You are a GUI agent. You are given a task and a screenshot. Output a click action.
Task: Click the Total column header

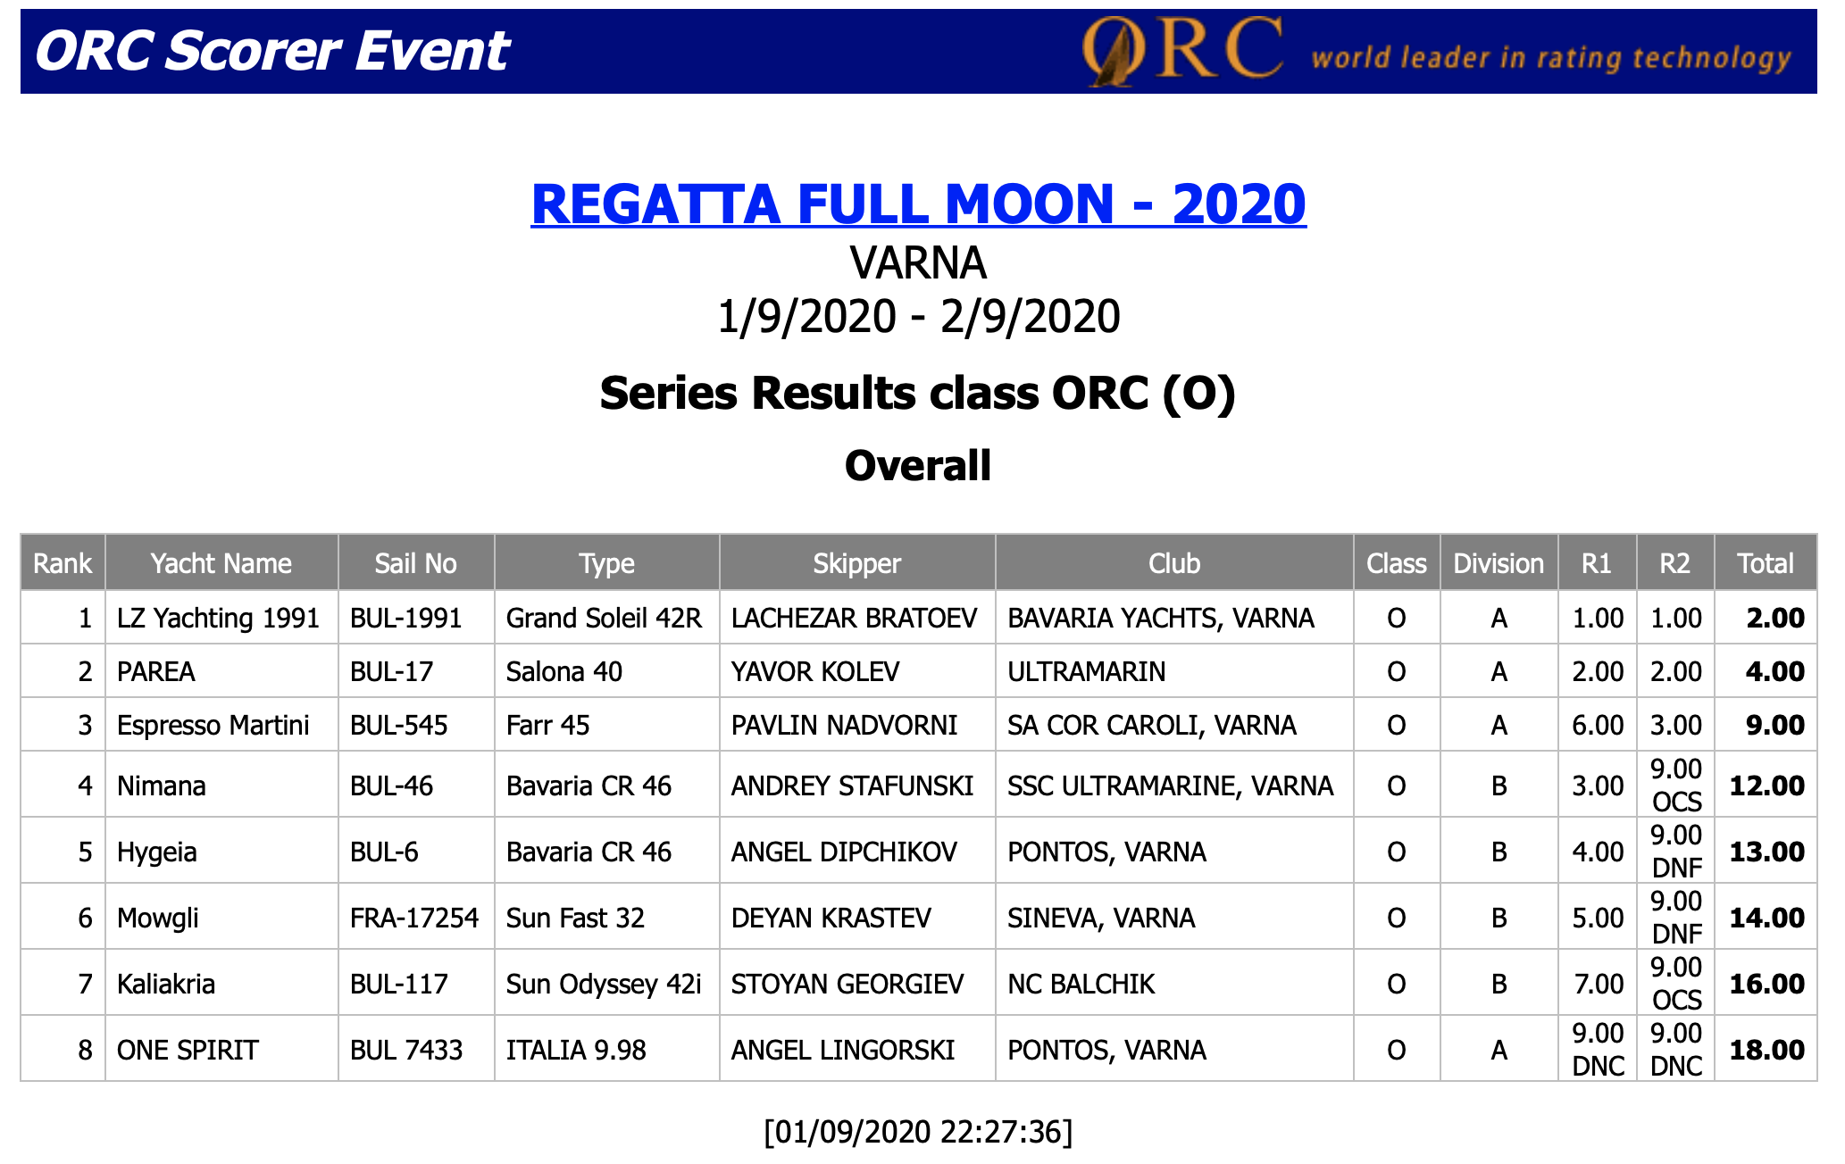pyautogui.click(x=1766, y=563)
